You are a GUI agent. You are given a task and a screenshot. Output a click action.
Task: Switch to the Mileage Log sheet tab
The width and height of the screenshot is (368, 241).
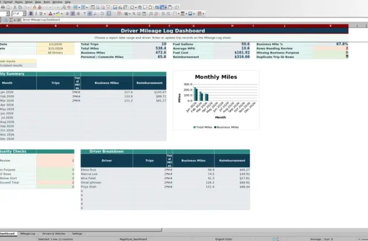point(28,234)
